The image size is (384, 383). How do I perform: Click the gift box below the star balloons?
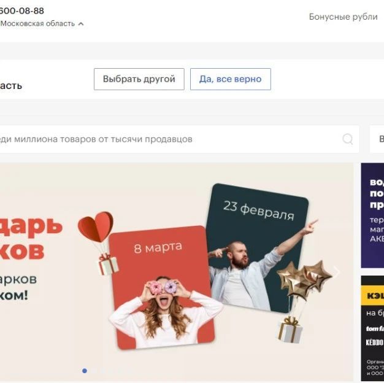pyautogui.click(x=290, y=330)
